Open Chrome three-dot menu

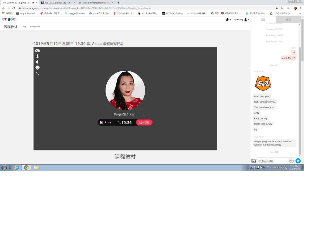coord(300,8)
